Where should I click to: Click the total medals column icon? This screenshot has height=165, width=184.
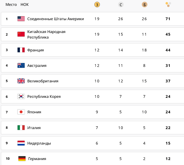[x=168, y=4]
